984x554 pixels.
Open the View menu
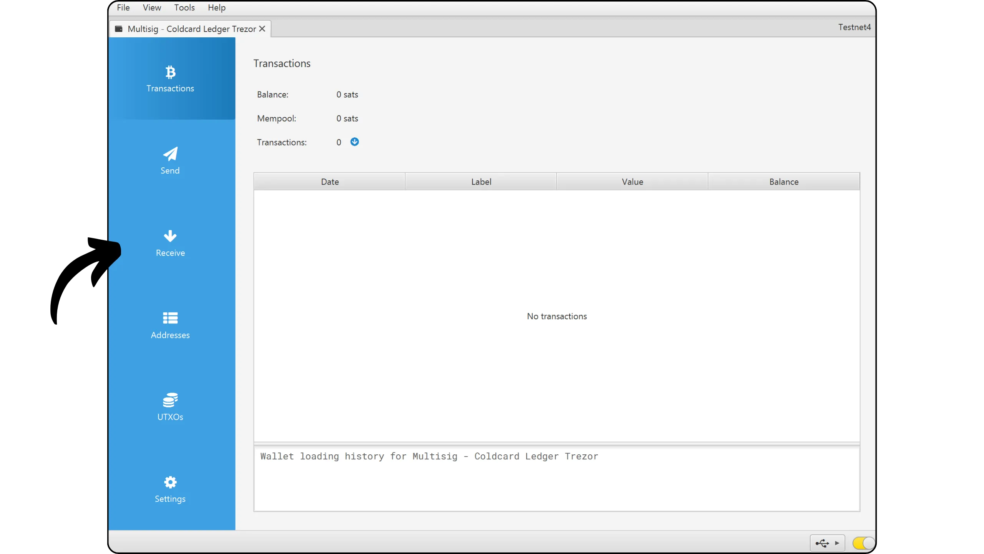tap(152, 8)
